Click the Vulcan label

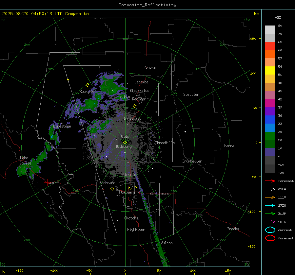pyautogui.click(x=167, y=243)
